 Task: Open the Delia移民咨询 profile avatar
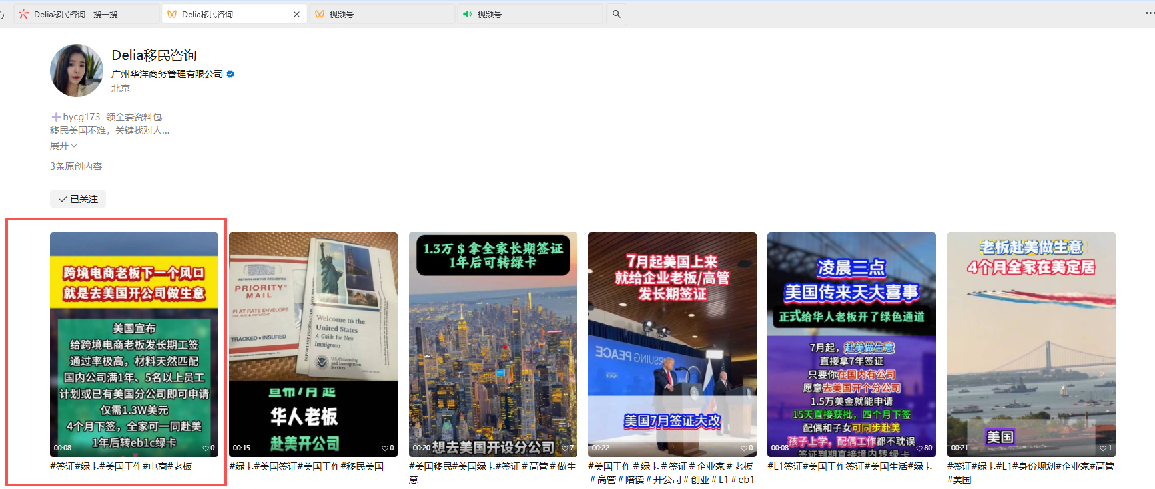click(x=77, y=71)
